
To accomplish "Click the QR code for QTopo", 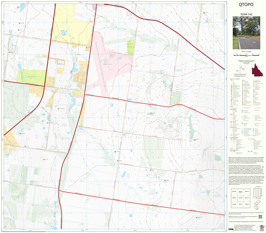I will (x=260, y=217).
